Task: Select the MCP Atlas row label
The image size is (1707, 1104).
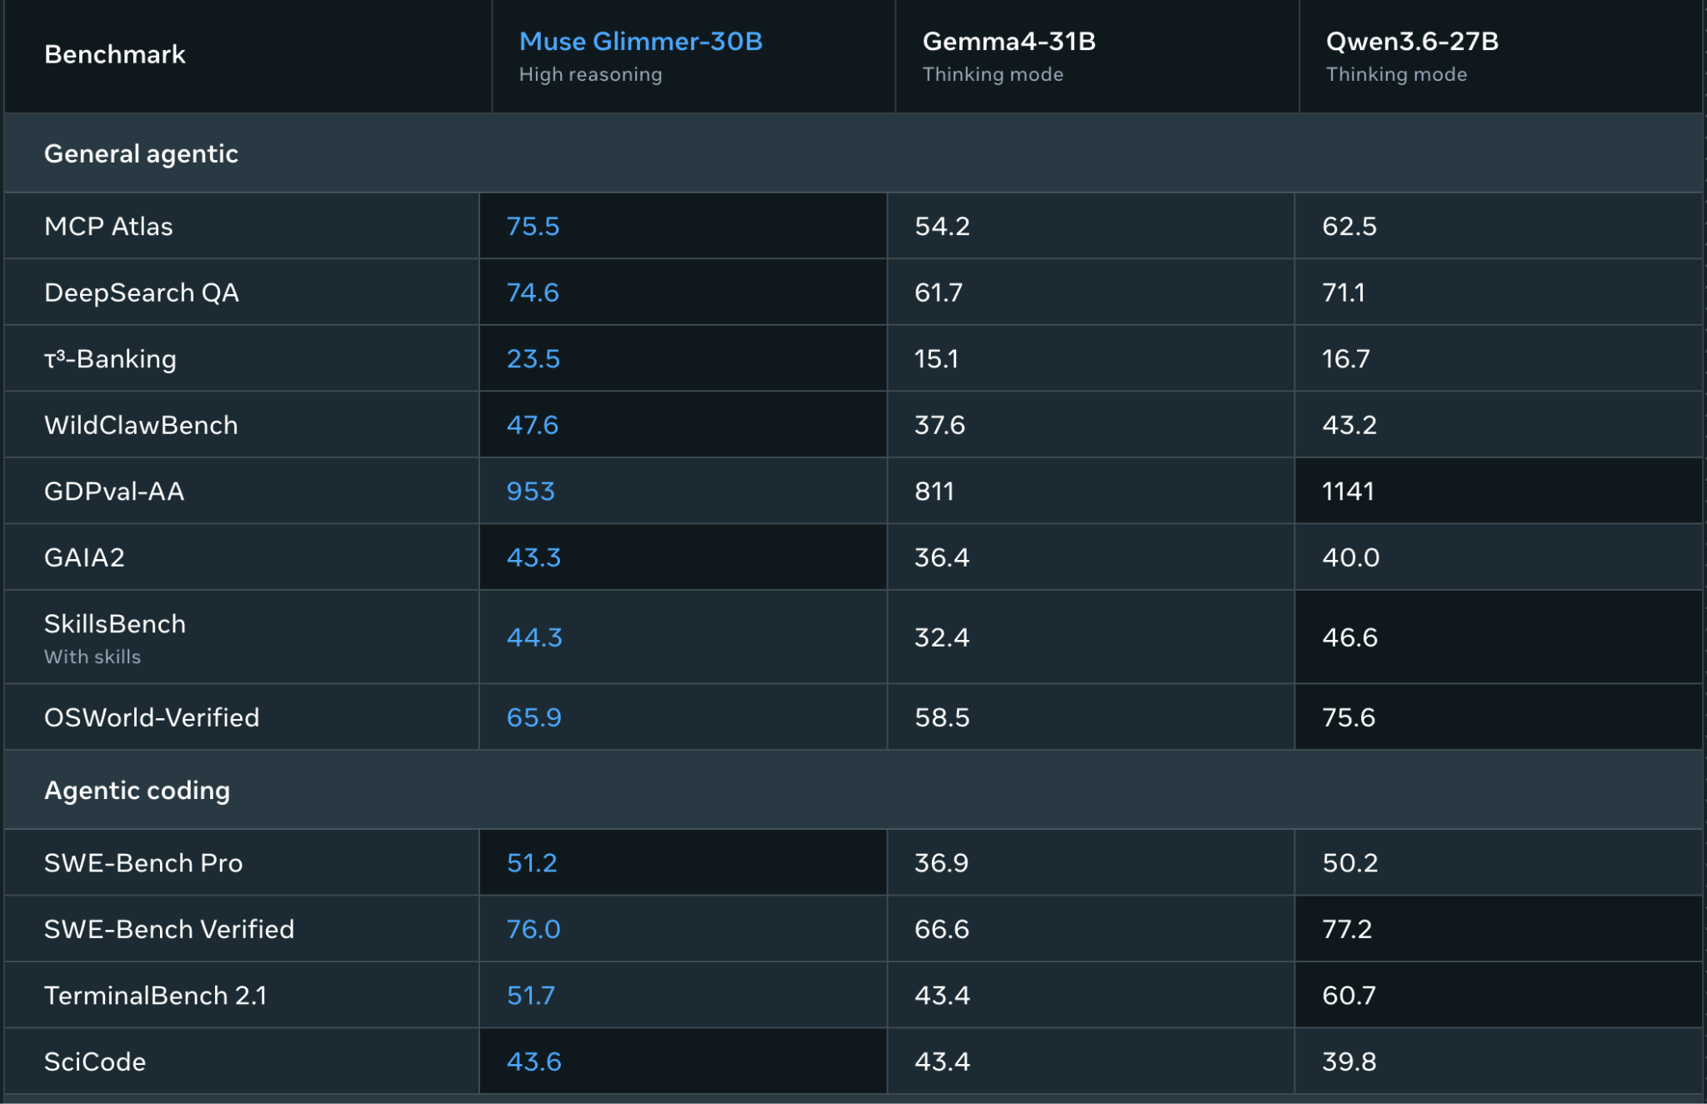Action: 108,226
